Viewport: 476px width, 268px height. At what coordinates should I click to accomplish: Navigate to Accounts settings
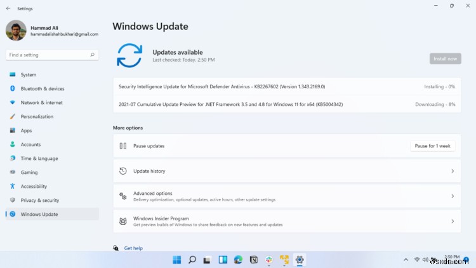tap(52, 144)
